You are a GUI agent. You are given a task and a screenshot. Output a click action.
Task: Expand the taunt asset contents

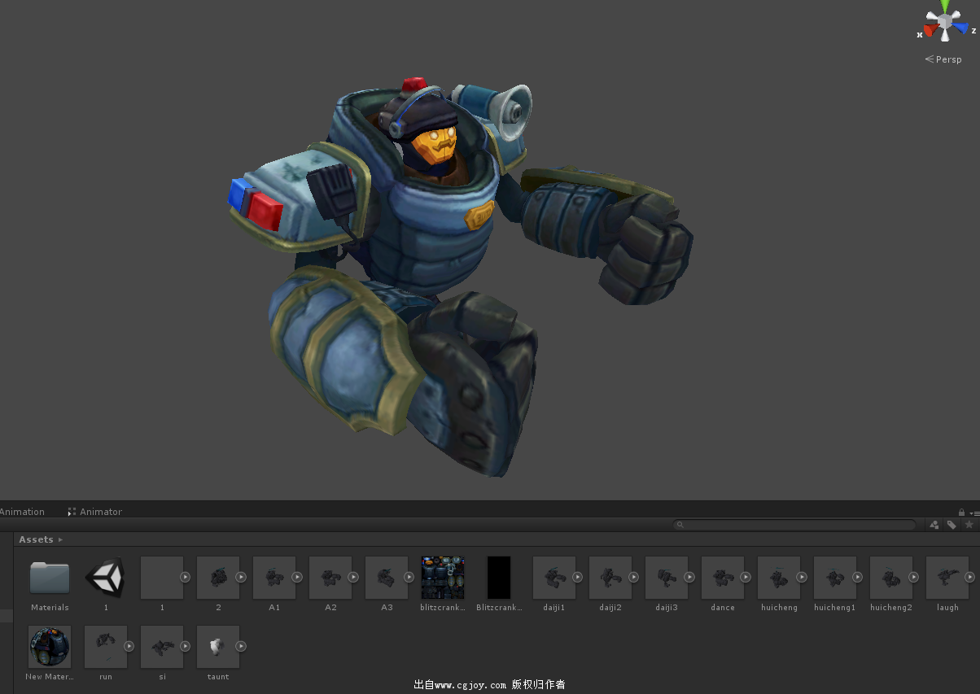coord(241,647)
